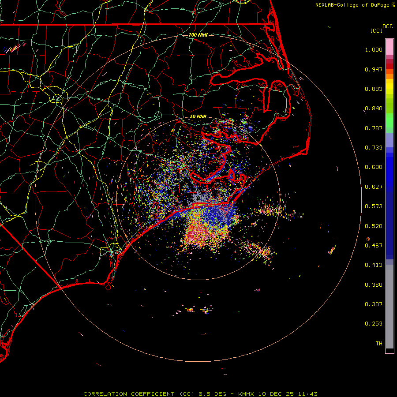
Task: Pick the pink swatch atop the color bar
Action: (x=390, y=47)
